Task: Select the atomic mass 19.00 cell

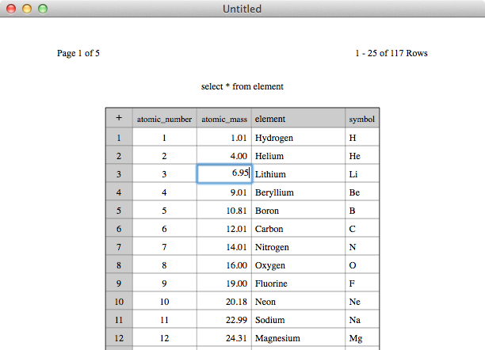Action: coord(224,283)
